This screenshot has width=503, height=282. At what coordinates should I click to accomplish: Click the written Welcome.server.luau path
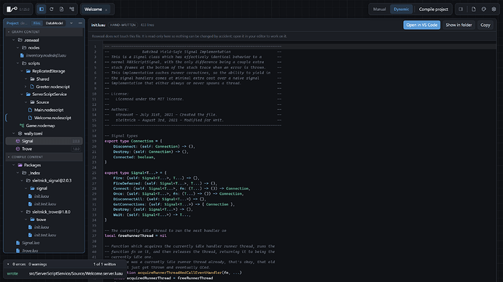[76, 274]
